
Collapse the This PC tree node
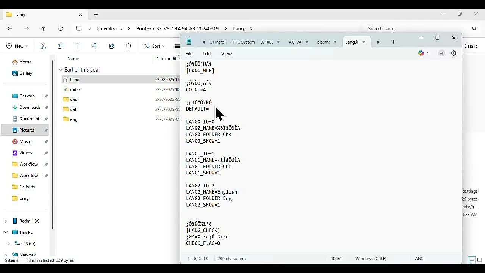tap(6, 232)
